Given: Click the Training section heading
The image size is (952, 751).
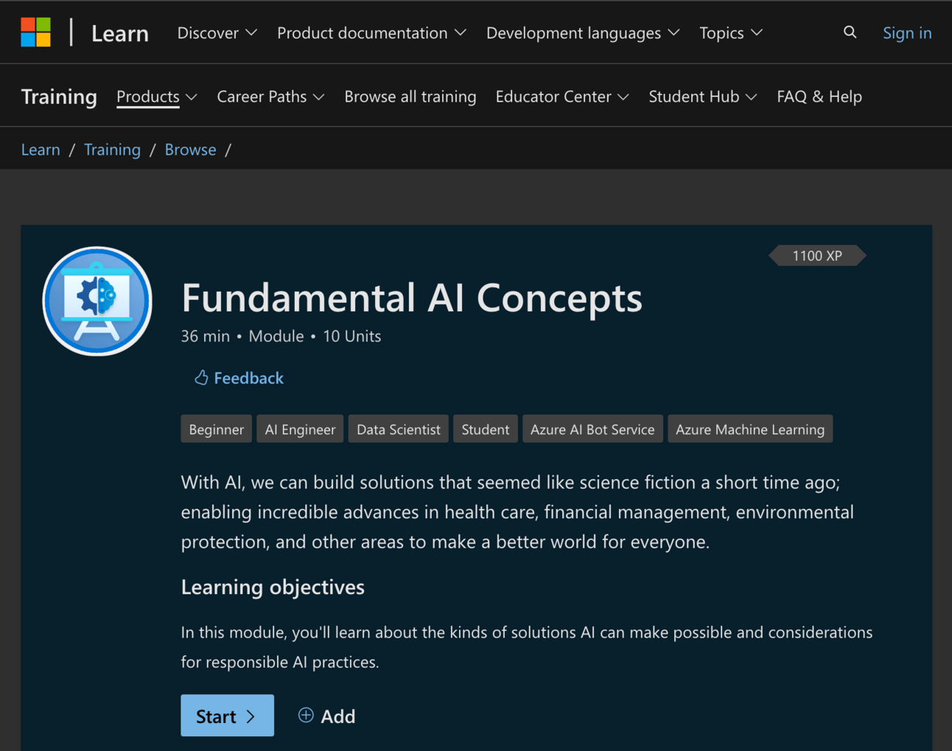Looking at the screenshot, I should 59,96.
